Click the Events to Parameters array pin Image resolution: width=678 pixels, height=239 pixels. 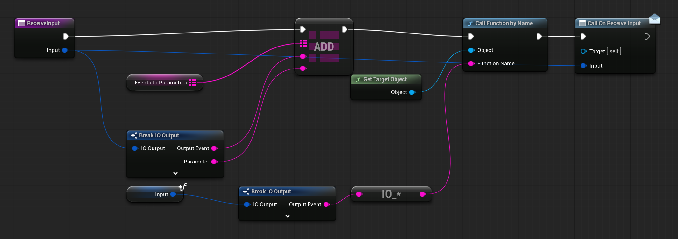point(193,83)
